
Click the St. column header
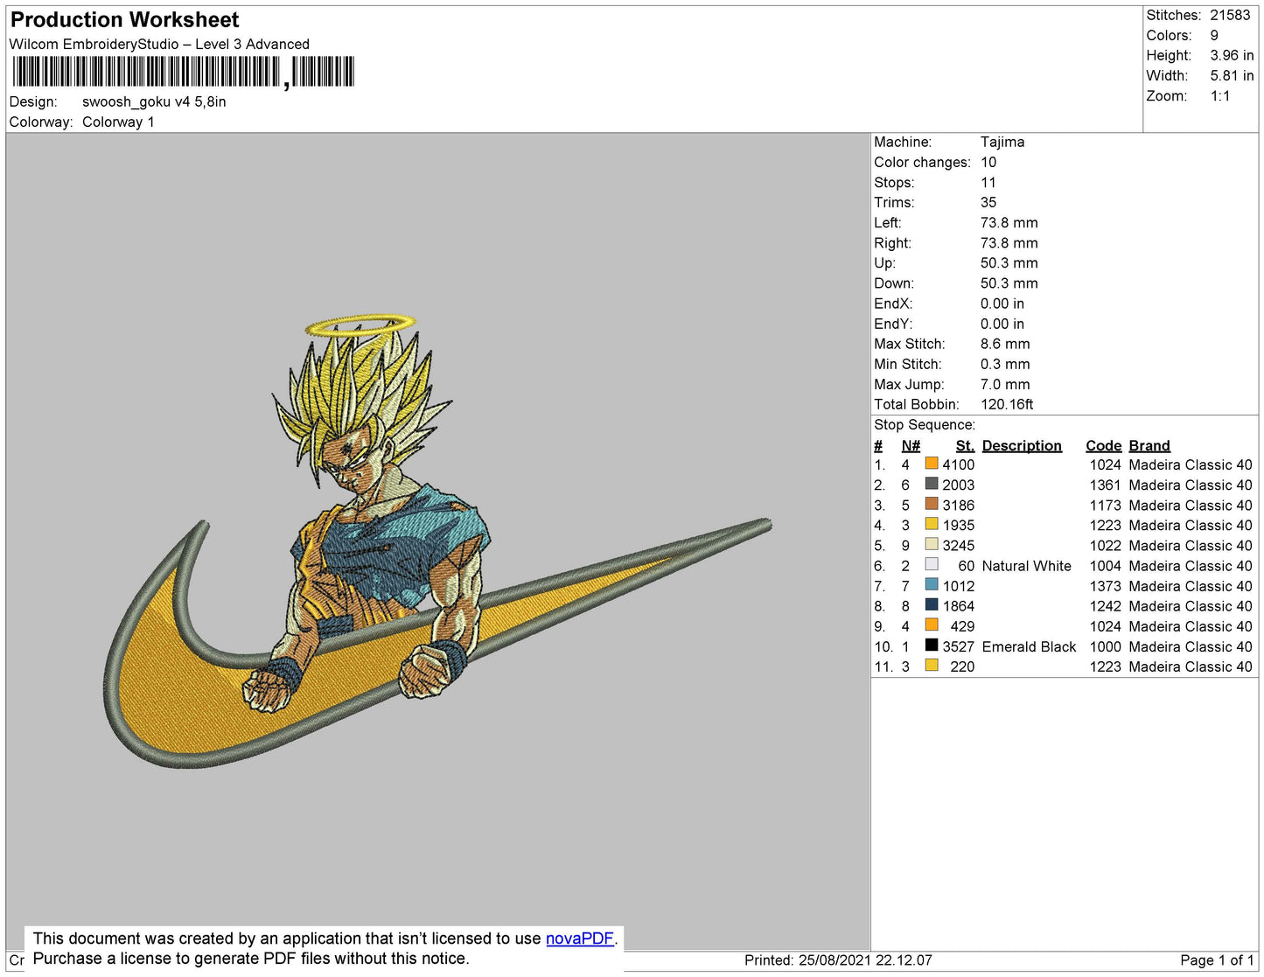[964, 445]
